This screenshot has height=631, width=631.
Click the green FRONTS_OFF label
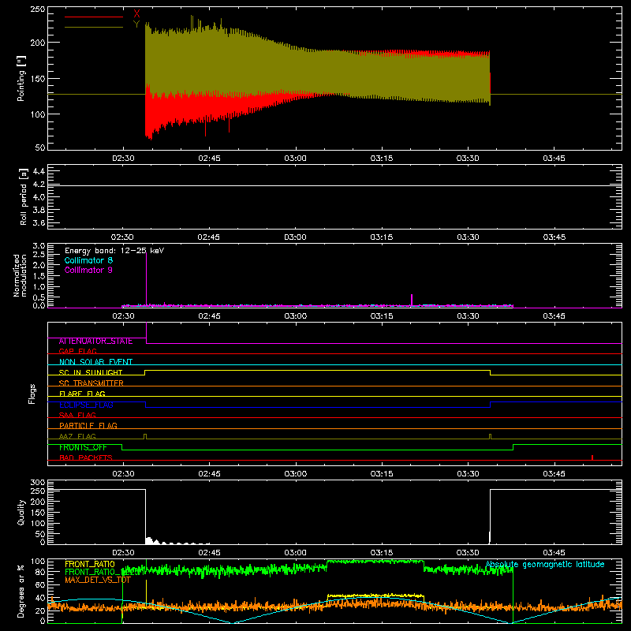[x=83, y=447]
